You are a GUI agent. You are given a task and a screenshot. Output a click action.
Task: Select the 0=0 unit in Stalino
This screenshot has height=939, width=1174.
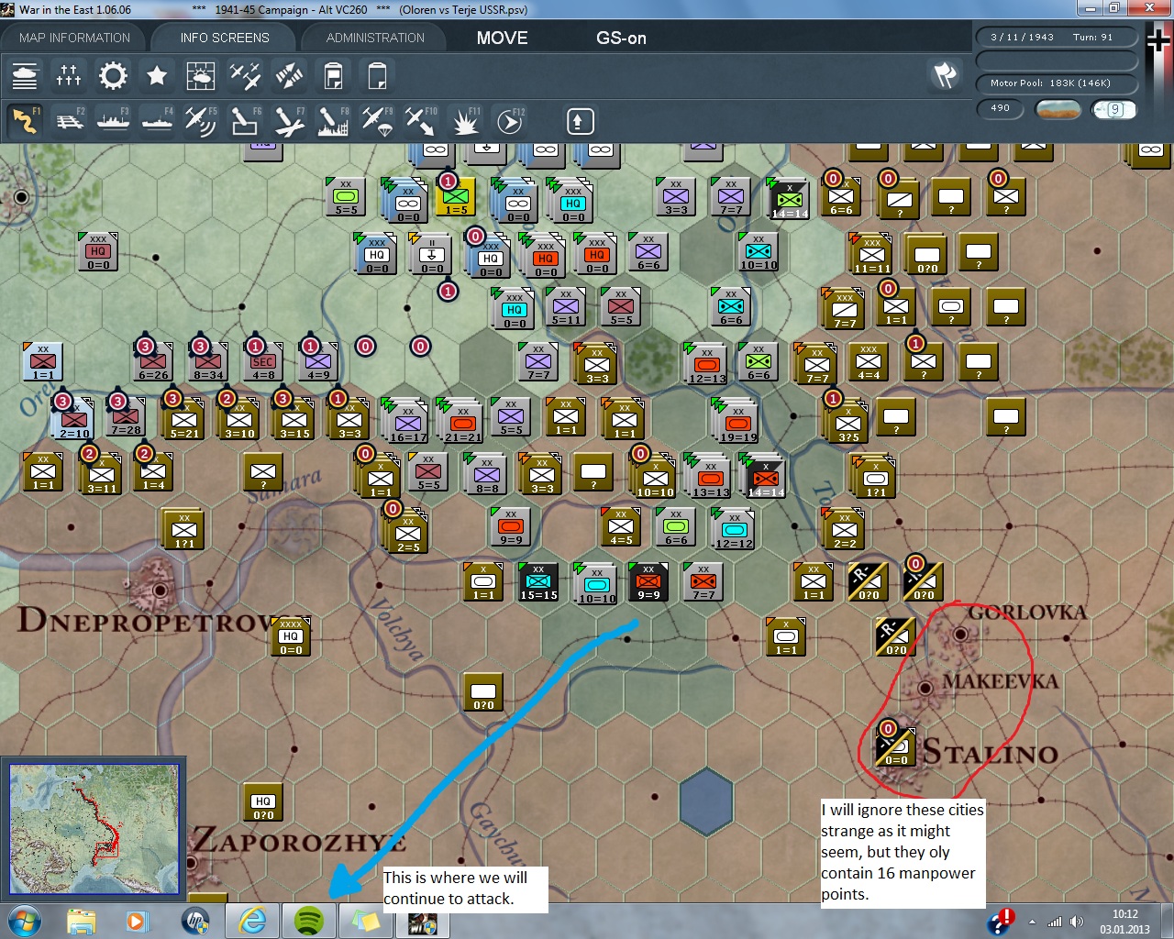[x=896, y=746]
